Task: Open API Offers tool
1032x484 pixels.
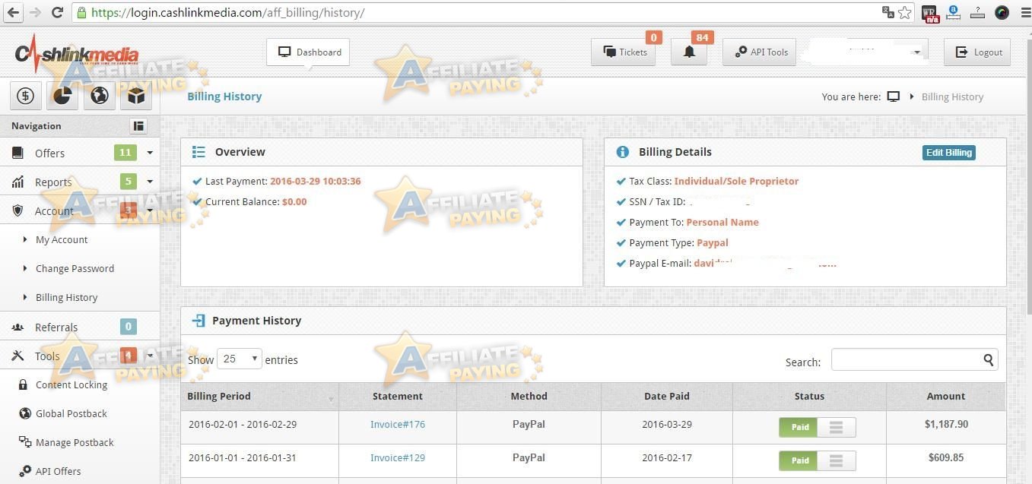Action: tap(58, 471)
